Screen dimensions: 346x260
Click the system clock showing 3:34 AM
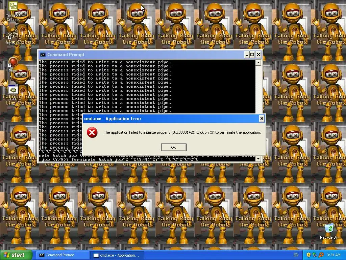point(333,255)
